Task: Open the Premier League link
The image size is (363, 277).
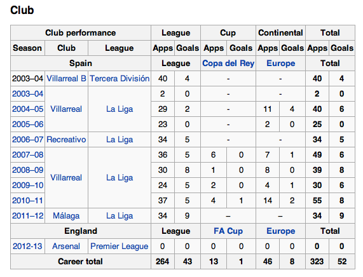Action: pos(120,247)
